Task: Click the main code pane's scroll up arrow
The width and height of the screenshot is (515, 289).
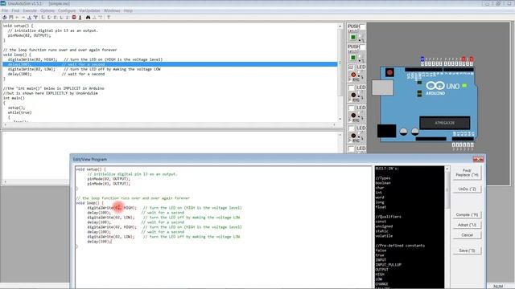Action: pos(340,26)
